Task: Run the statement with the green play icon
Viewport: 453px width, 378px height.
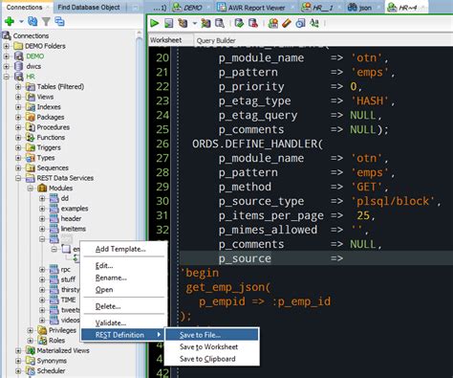Action: coord(155,23)
